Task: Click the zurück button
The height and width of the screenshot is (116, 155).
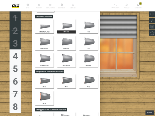Action: [x=150, y=113]
